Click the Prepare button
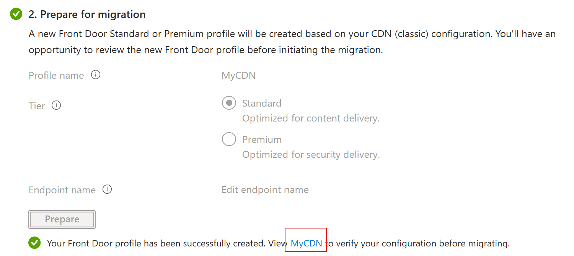Viewport: 574px width, 256px height. click(62, 219)
